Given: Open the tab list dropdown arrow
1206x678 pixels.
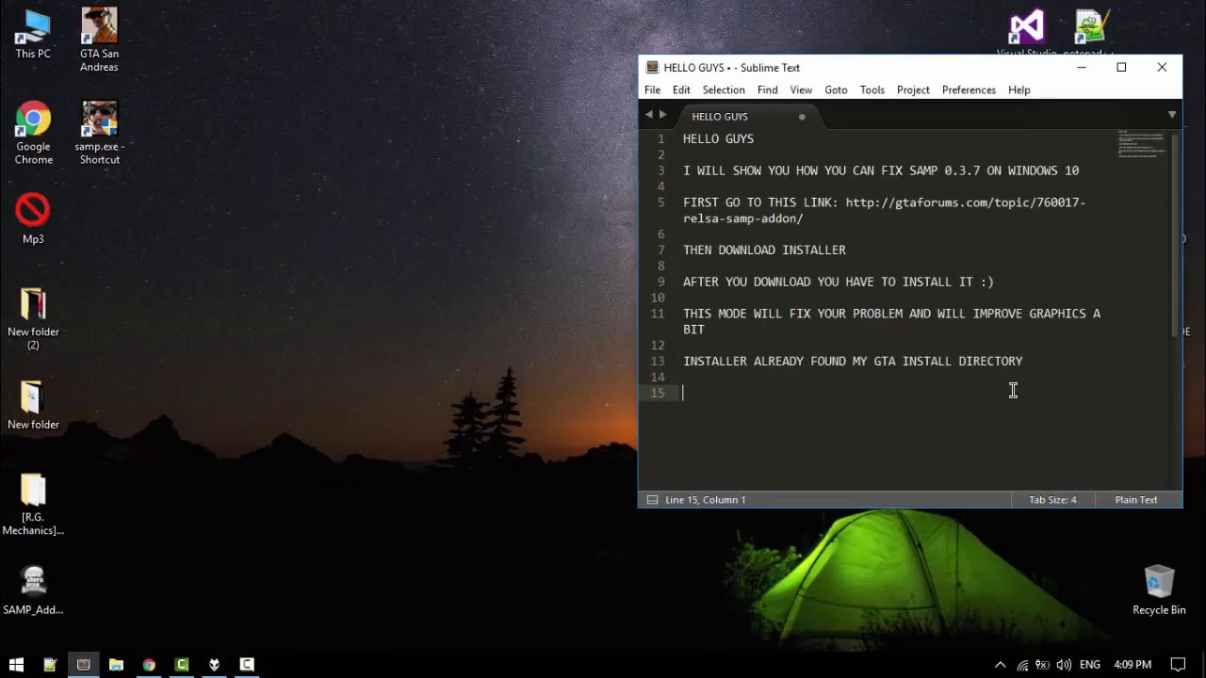Looking at the screenshot, I should (x=1172, y=115).
